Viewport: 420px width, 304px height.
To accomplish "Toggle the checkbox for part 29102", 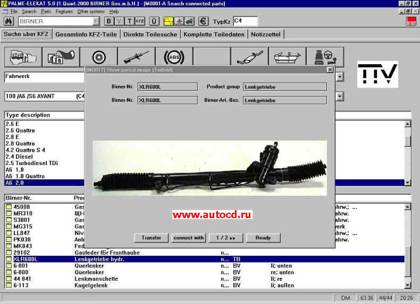I will coord(9,253).
